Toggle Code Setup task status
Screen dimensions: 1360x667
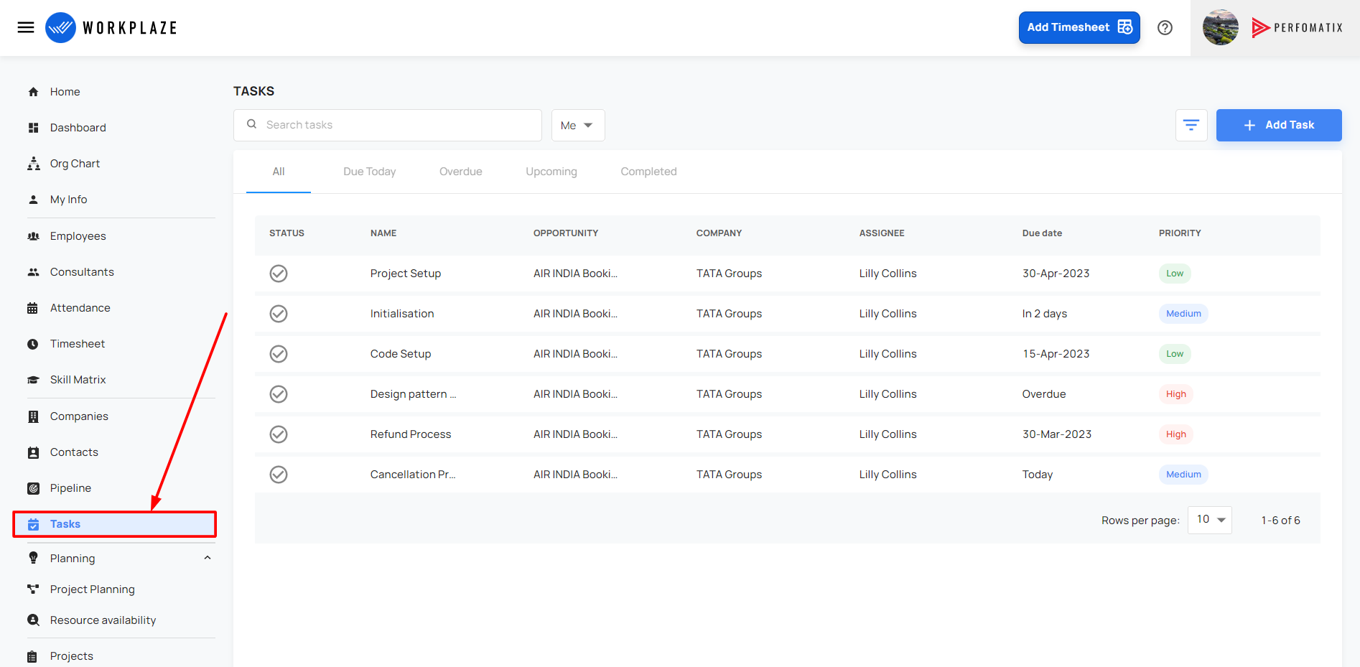[279, 354]
